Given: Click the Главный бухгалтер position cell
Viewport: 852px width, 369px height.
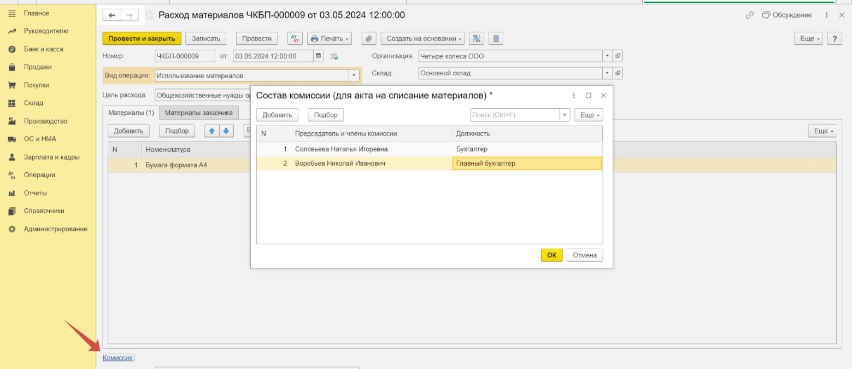Looking at the screenshot, I should pos(527,163).
